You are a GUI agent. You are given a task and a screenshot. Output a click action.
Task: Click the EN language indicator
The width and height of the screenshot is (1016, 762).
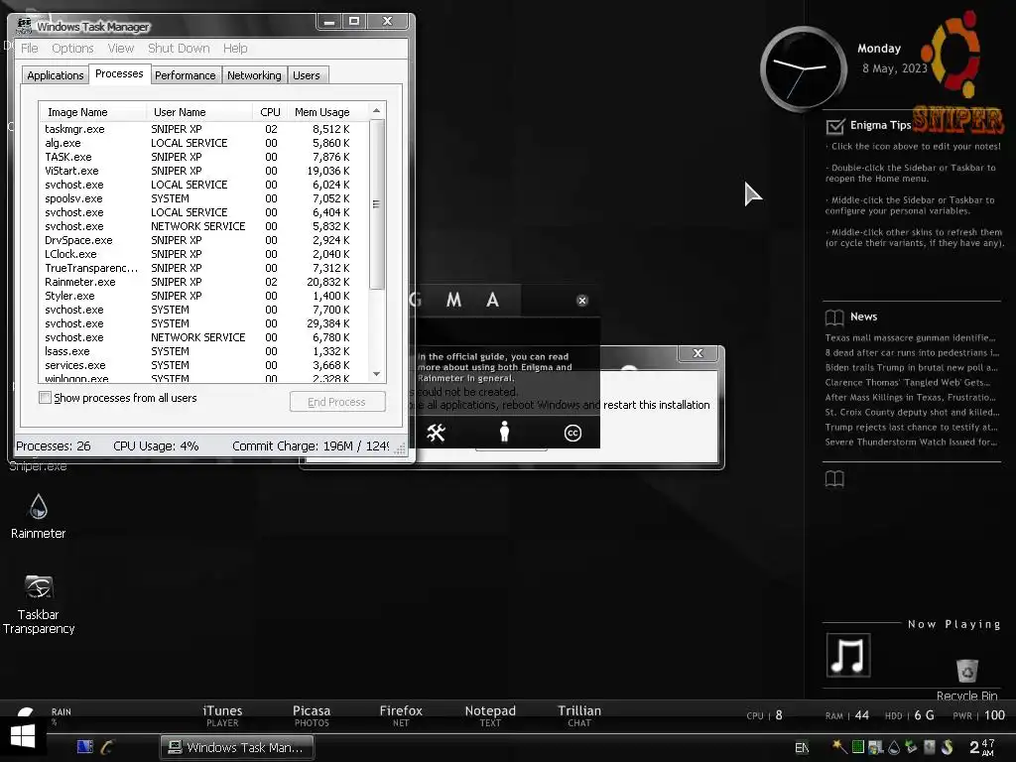(802, 748)
